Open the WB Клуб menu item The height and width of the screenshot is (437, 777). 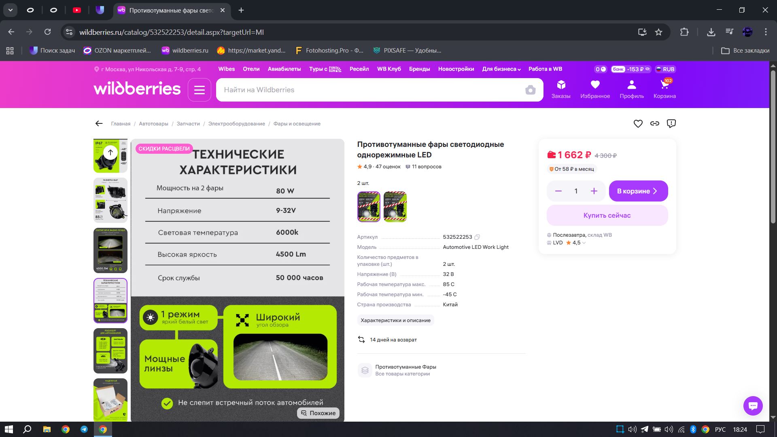click(388, 69)
